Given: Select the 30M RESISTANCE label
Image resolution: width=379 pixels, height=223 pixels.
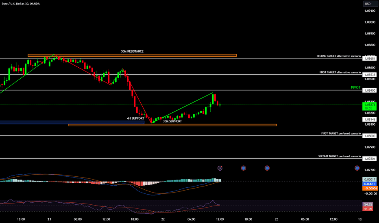Looking at the screenshot, I should (132, 51).
